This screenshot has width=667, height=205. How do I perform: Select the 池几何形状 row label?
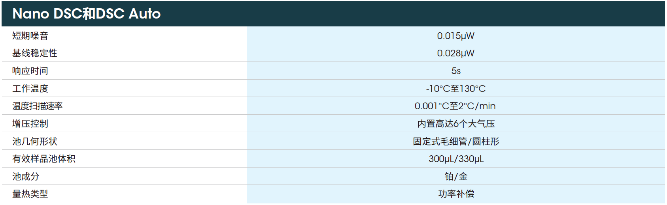35,142
